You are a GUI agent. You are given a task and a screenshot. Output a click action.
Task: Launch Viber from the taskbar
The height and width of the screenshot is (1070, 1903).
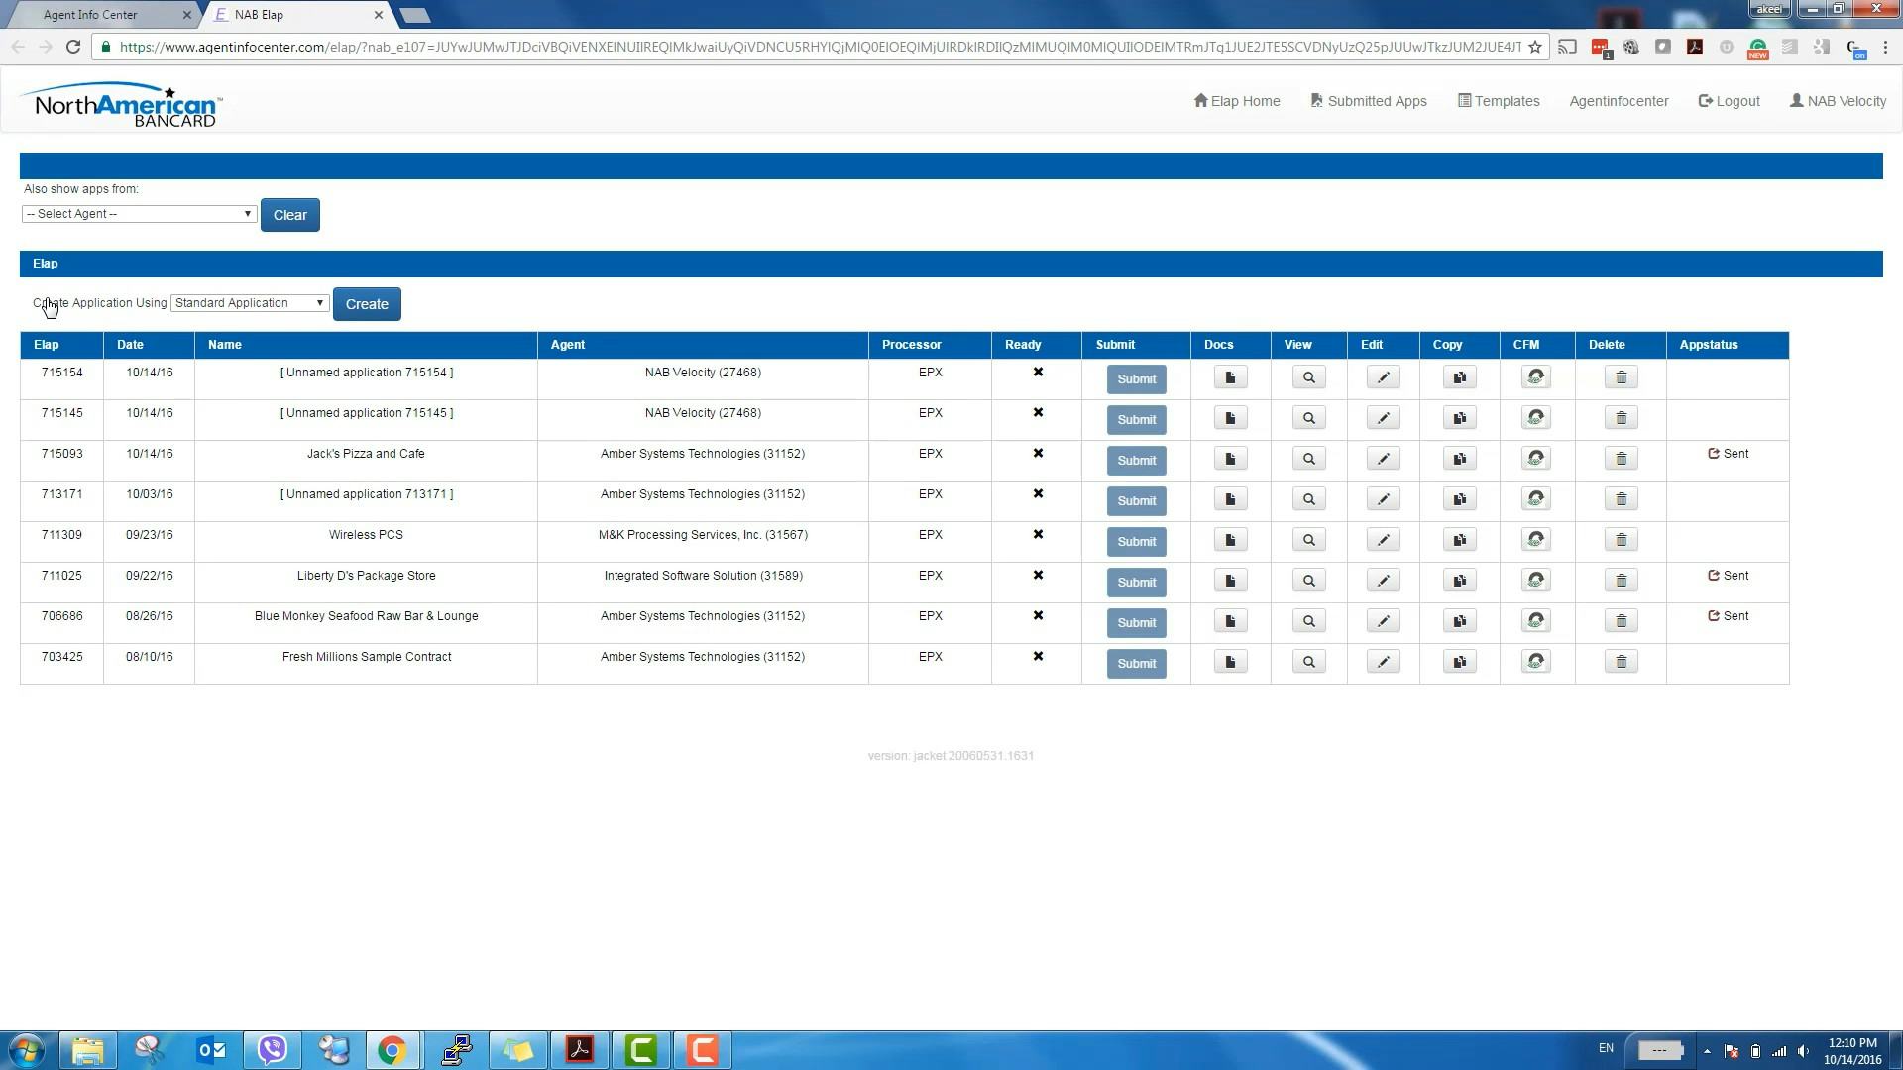point(273,1049)
